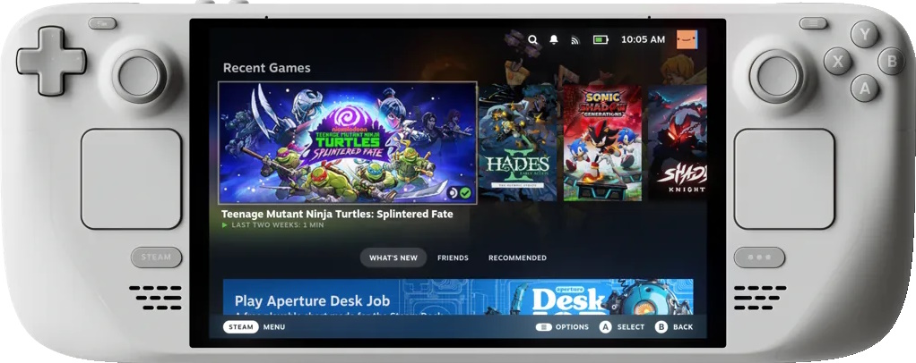
Task: Push the physical X face button
Action: 838,61
